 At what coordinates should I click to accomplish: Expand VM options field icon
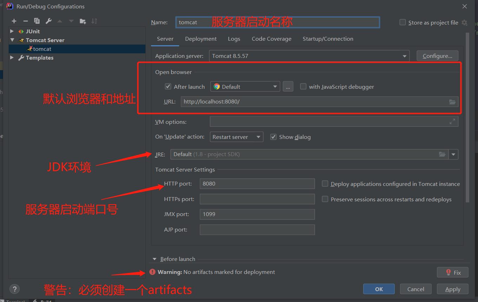(453, 122)
